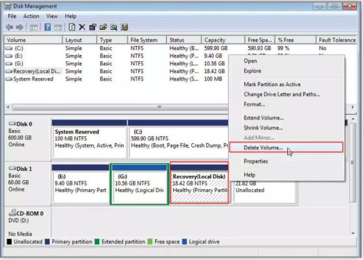This screenshot has width=363, height=260.
Task: Sort by the Volume column header
Action: click(x=33, y=40)
